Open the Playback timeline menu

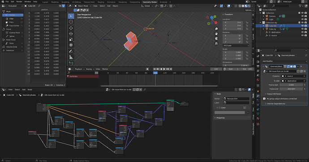[79, 69]
